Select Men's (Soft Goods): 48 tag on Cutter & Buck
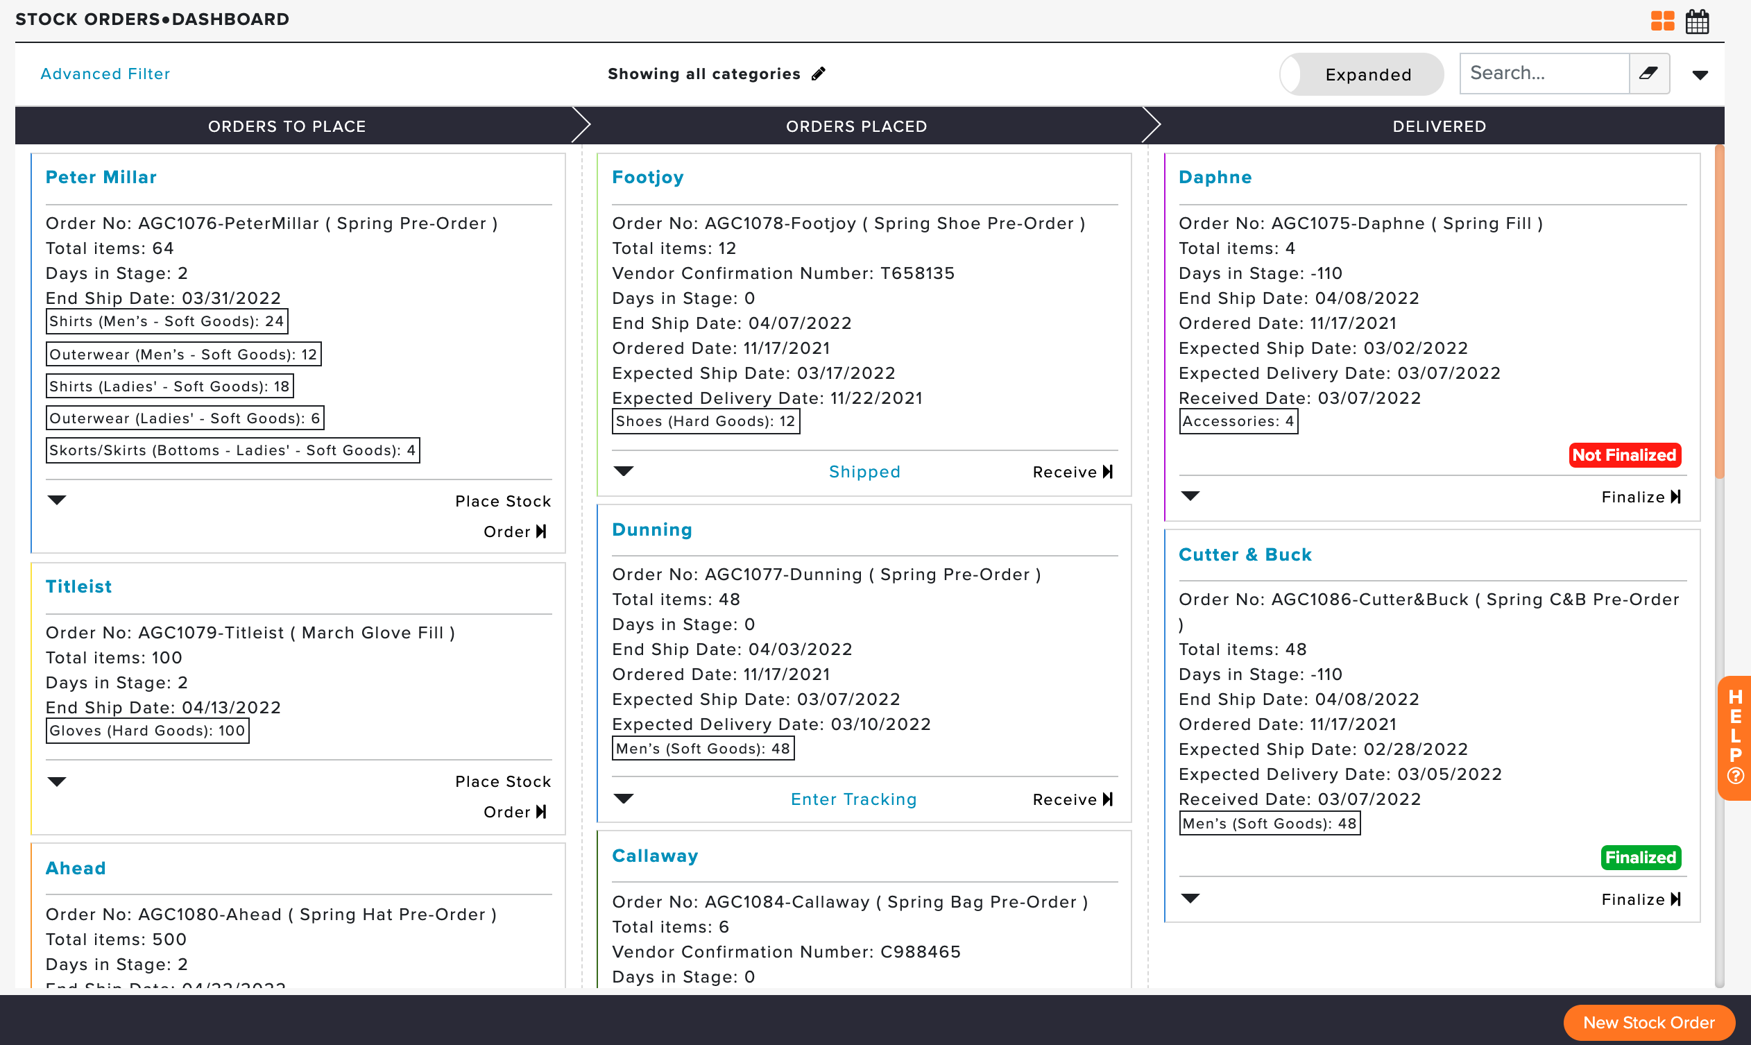 pyautogui.click(x=1270, y=823)
